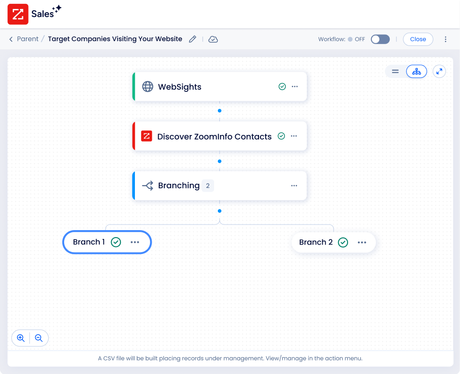The image size is (460, 374).
Task: Add step via connector dot below Branching
Action: [x=219, y=211]
